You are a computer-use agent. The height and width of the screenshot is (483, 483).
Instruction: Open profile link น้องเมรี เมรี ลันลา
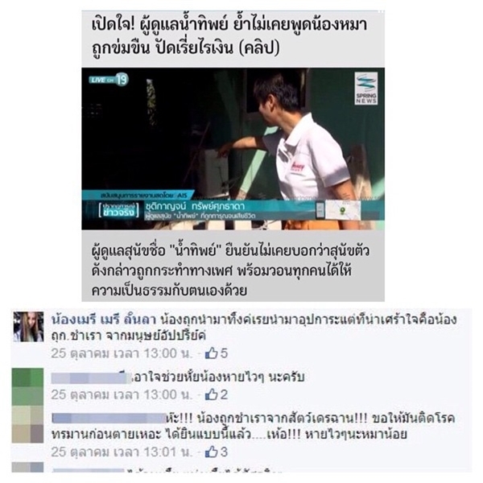point(104,320)
